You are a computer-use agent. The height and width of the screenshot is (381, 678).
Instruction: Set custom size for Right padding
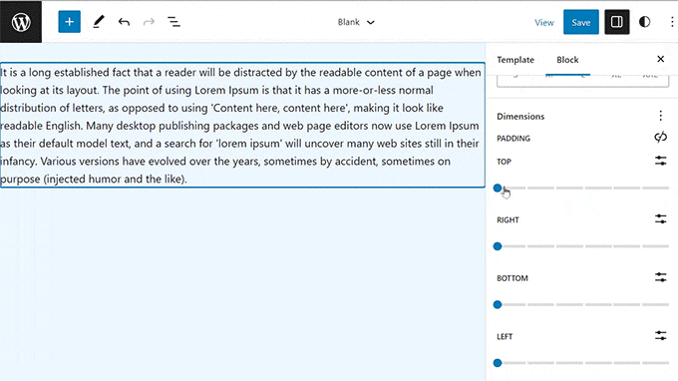pos(660,219)
